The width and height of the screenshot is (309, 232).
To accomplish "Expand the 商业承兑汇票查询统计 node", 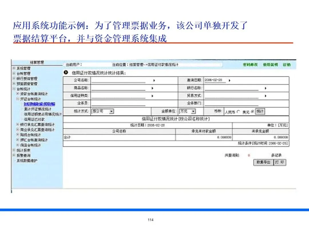I will pos(18,130).
